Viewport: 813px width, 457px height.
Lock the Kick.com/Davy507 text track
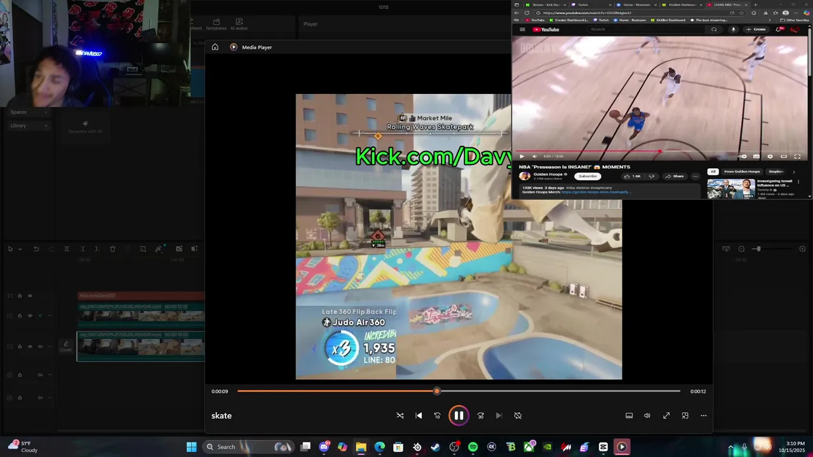[x=20, y=296]
